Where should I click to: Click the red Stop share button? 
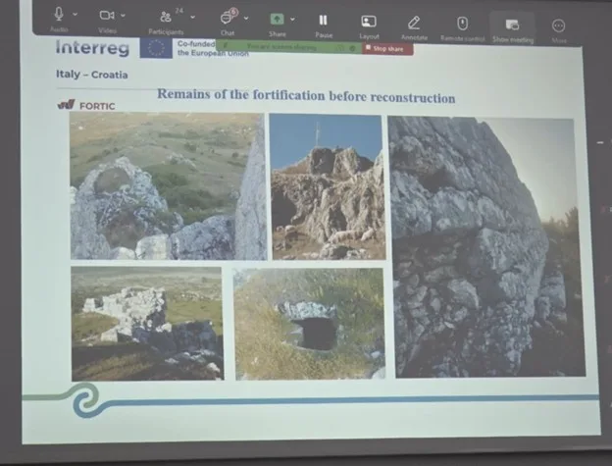pyautogui.click(x=387, y=49)
